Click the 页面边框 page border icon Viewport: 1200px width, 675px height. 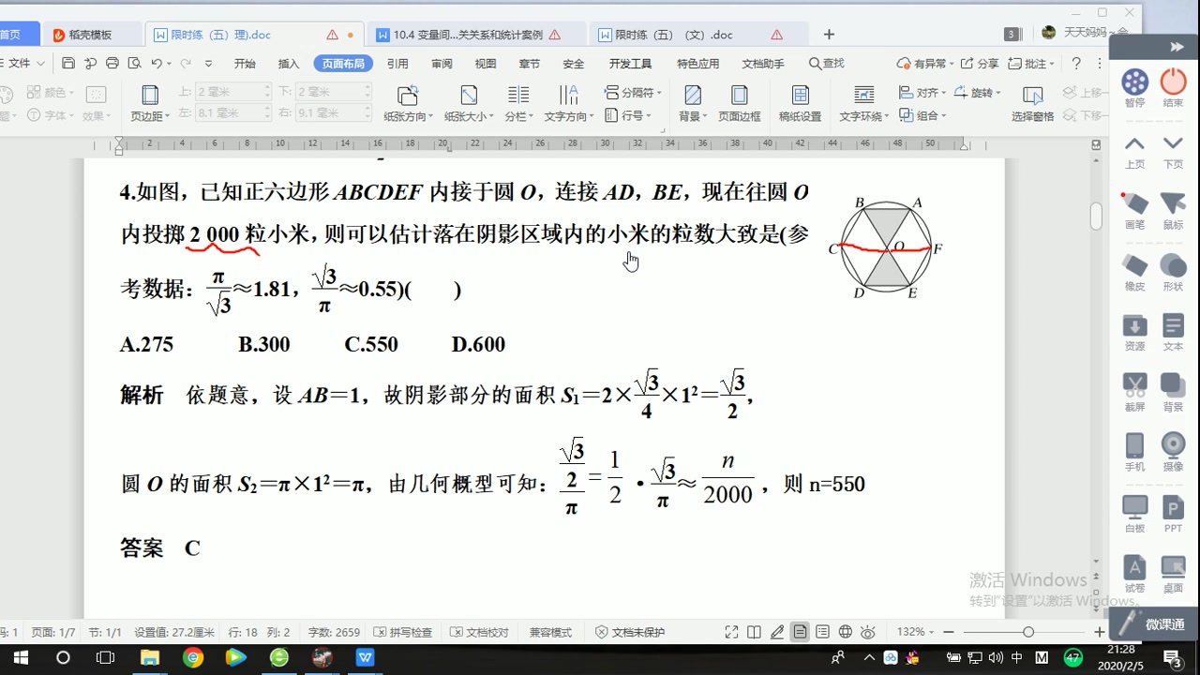point(740,103)
